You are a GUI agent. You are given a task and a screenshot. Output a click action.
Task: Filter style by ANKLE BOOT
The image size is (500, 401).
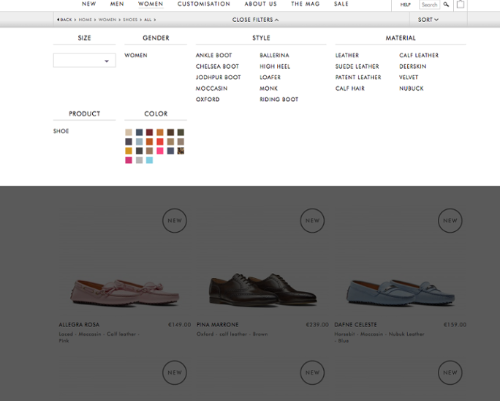(x=213, y=55)
